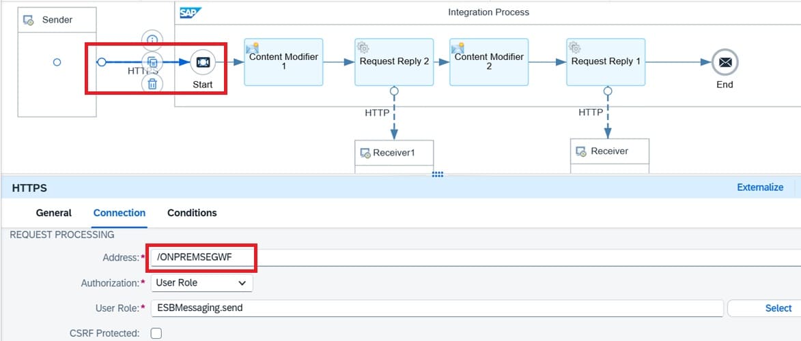
Task: Select the Request Reply 1 step
Action: pos(606,62)
